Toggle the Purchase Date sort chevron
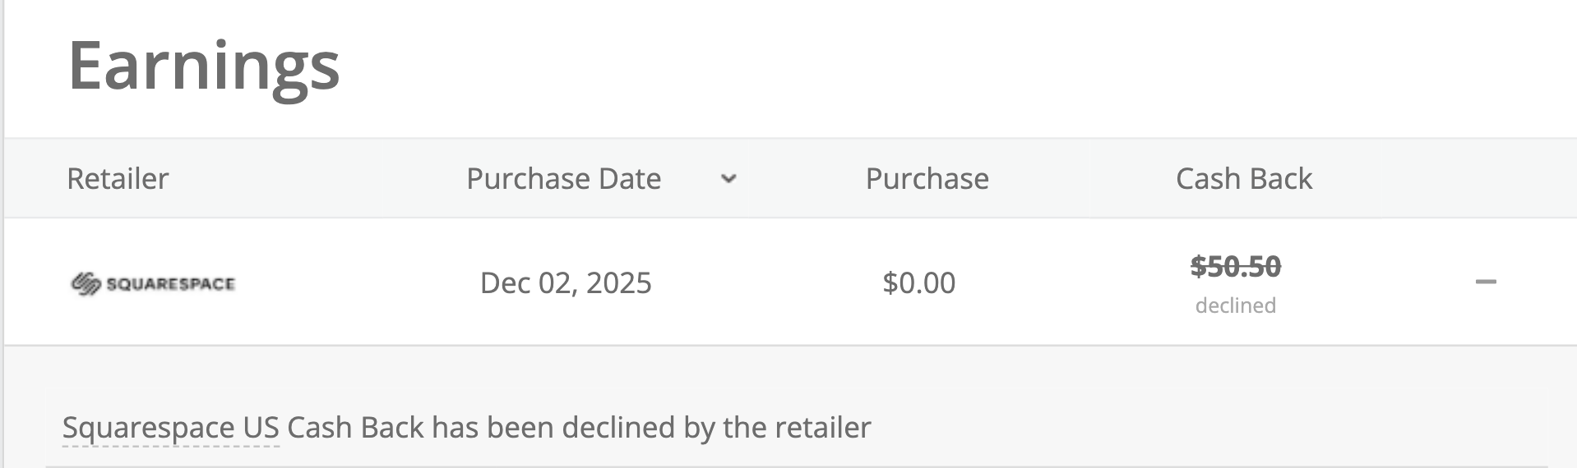 [x=728, y=178]
